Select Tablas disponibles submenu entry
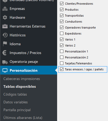Image resolution: width=108 pixels, height=121 pixels. pos(20,86)
